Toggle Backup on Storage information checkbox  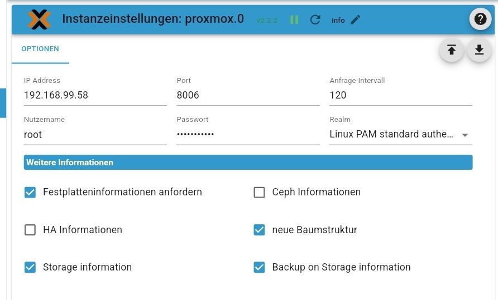click(259, 267)
